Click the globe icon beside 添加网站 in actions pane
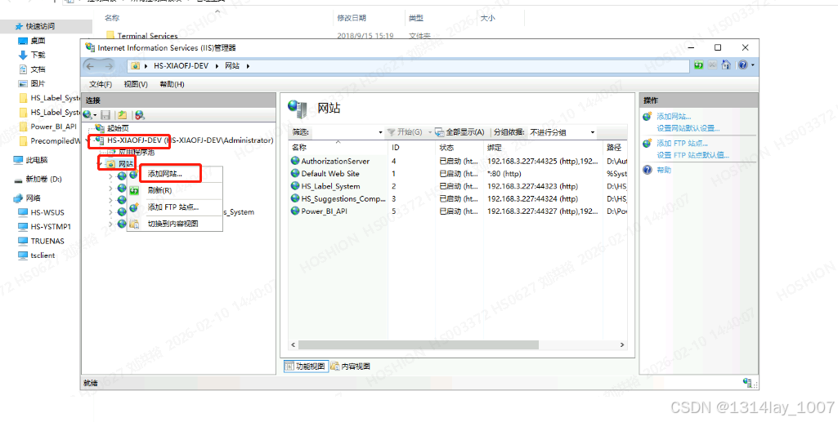838x422 pixels. pos(648,116)
